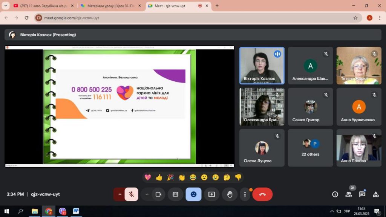
Task: Turn on closed captions
Action: tap(175, 194)
